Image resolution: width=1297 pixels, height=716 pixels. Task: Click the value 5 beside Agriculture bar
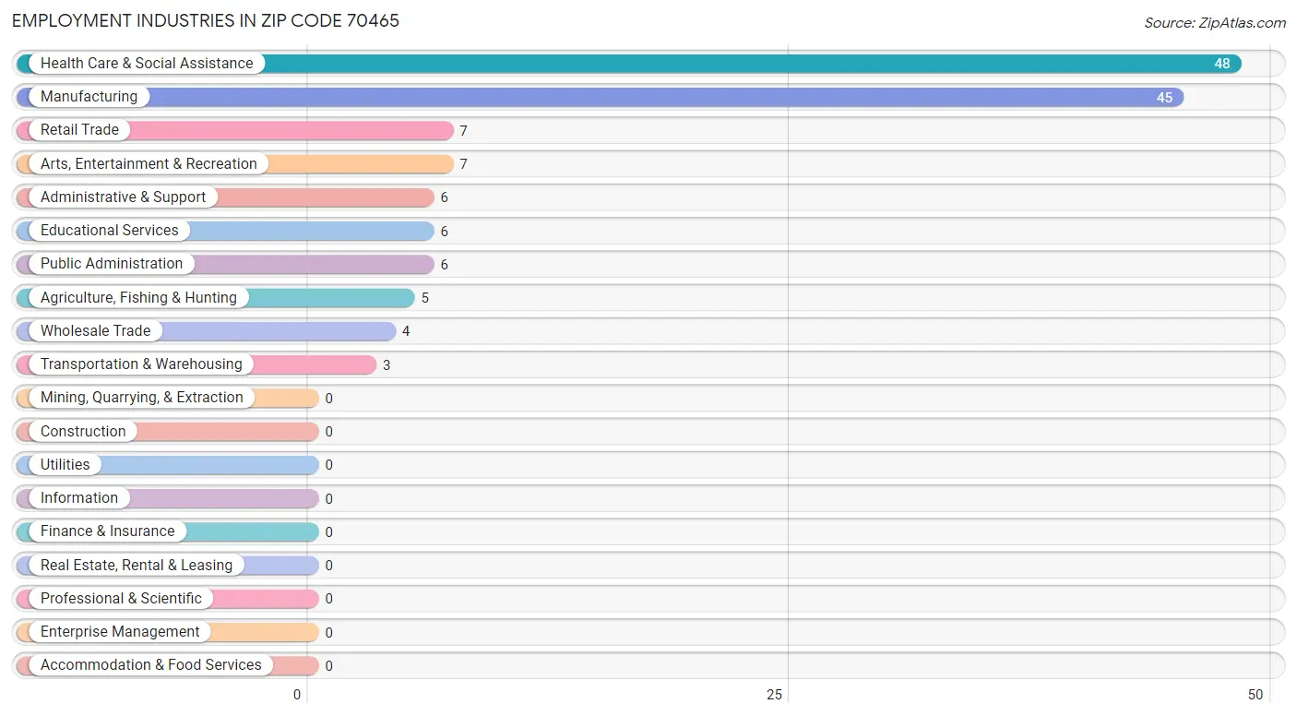pos(425,298)
